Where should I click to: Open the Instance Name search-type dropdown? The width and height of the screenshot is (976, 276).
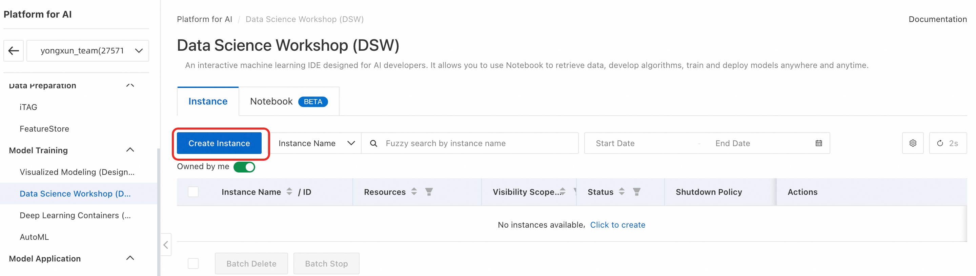(x=317, y=143)
